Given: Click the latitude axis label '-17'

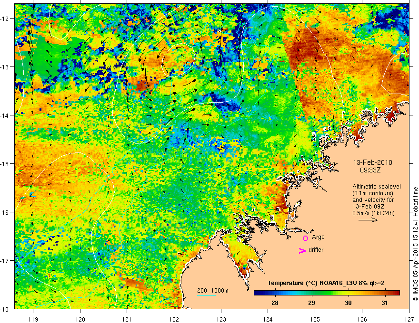Looking at the screenshot, I should [x=5, y=261].
